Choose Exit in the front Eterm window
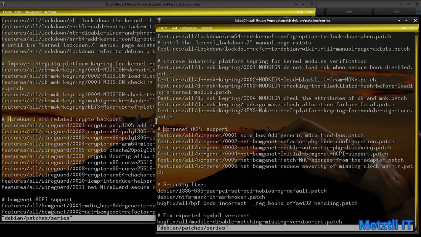This screenshot has height=237, width=421. [412, 28]
